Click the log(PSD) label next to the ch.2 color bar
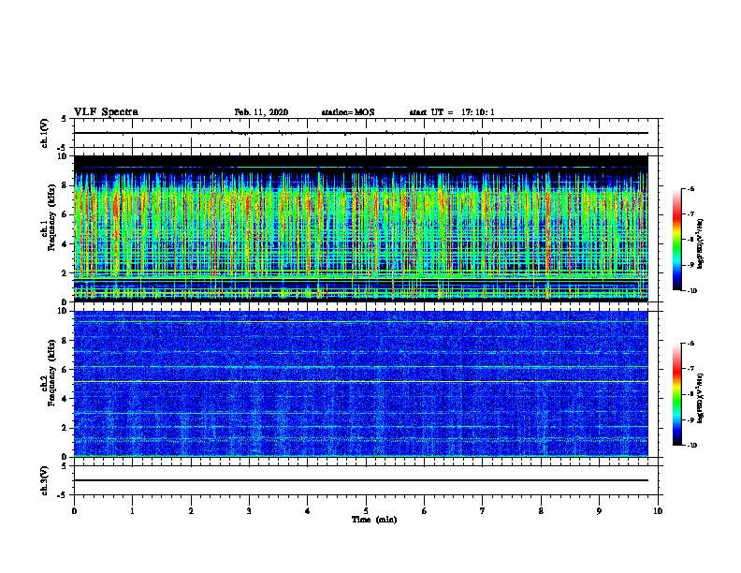Screen dimensions: 741x573 (701, 398)
